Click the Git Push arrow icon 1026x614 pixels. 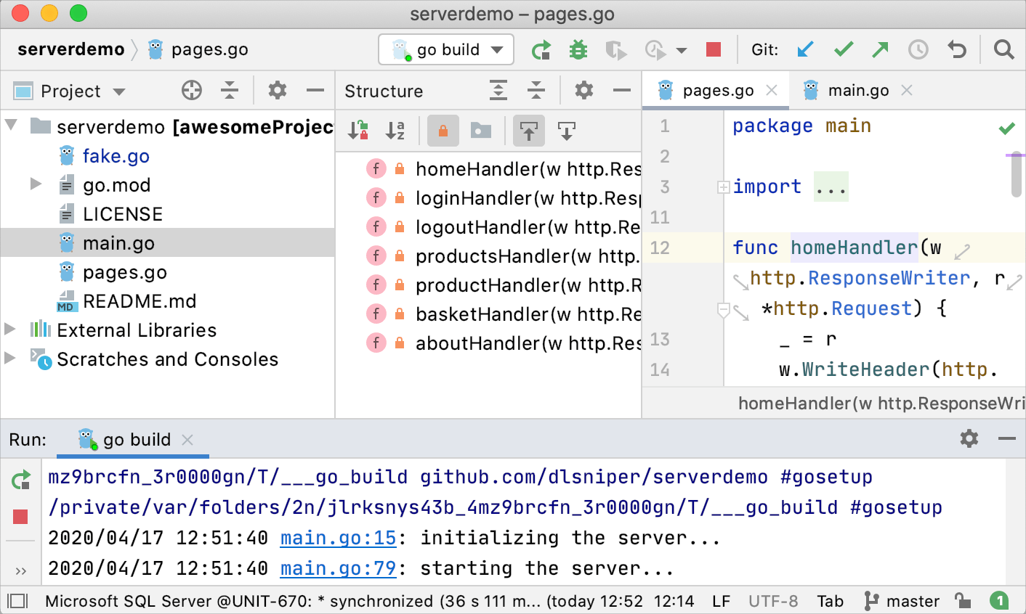[x=881, y=49]
